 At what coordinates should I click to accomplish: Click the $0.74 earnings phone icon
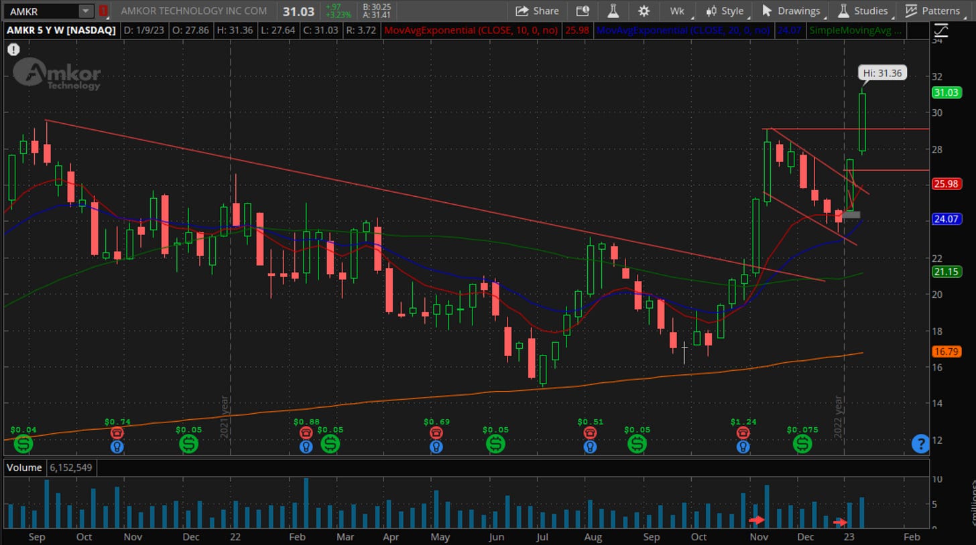[117, 434]
